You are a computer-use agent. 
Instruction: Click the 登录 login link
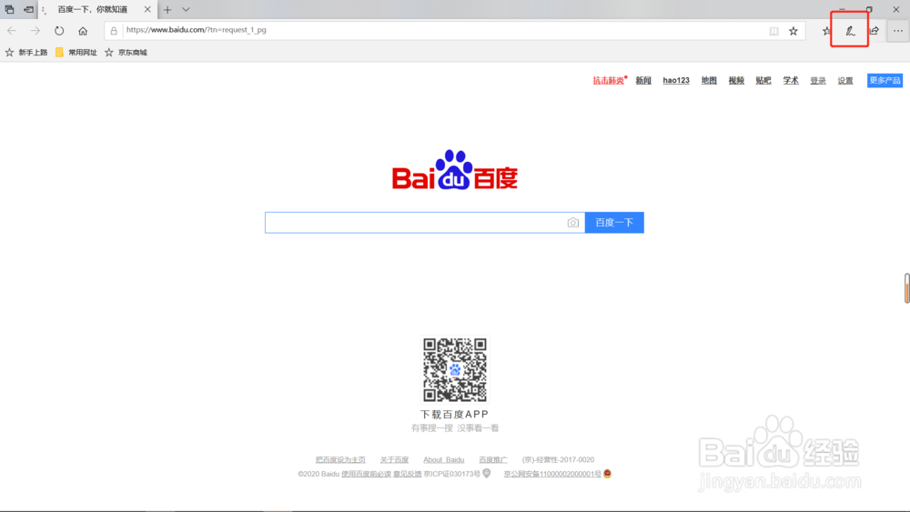click(x=818, y=81)
